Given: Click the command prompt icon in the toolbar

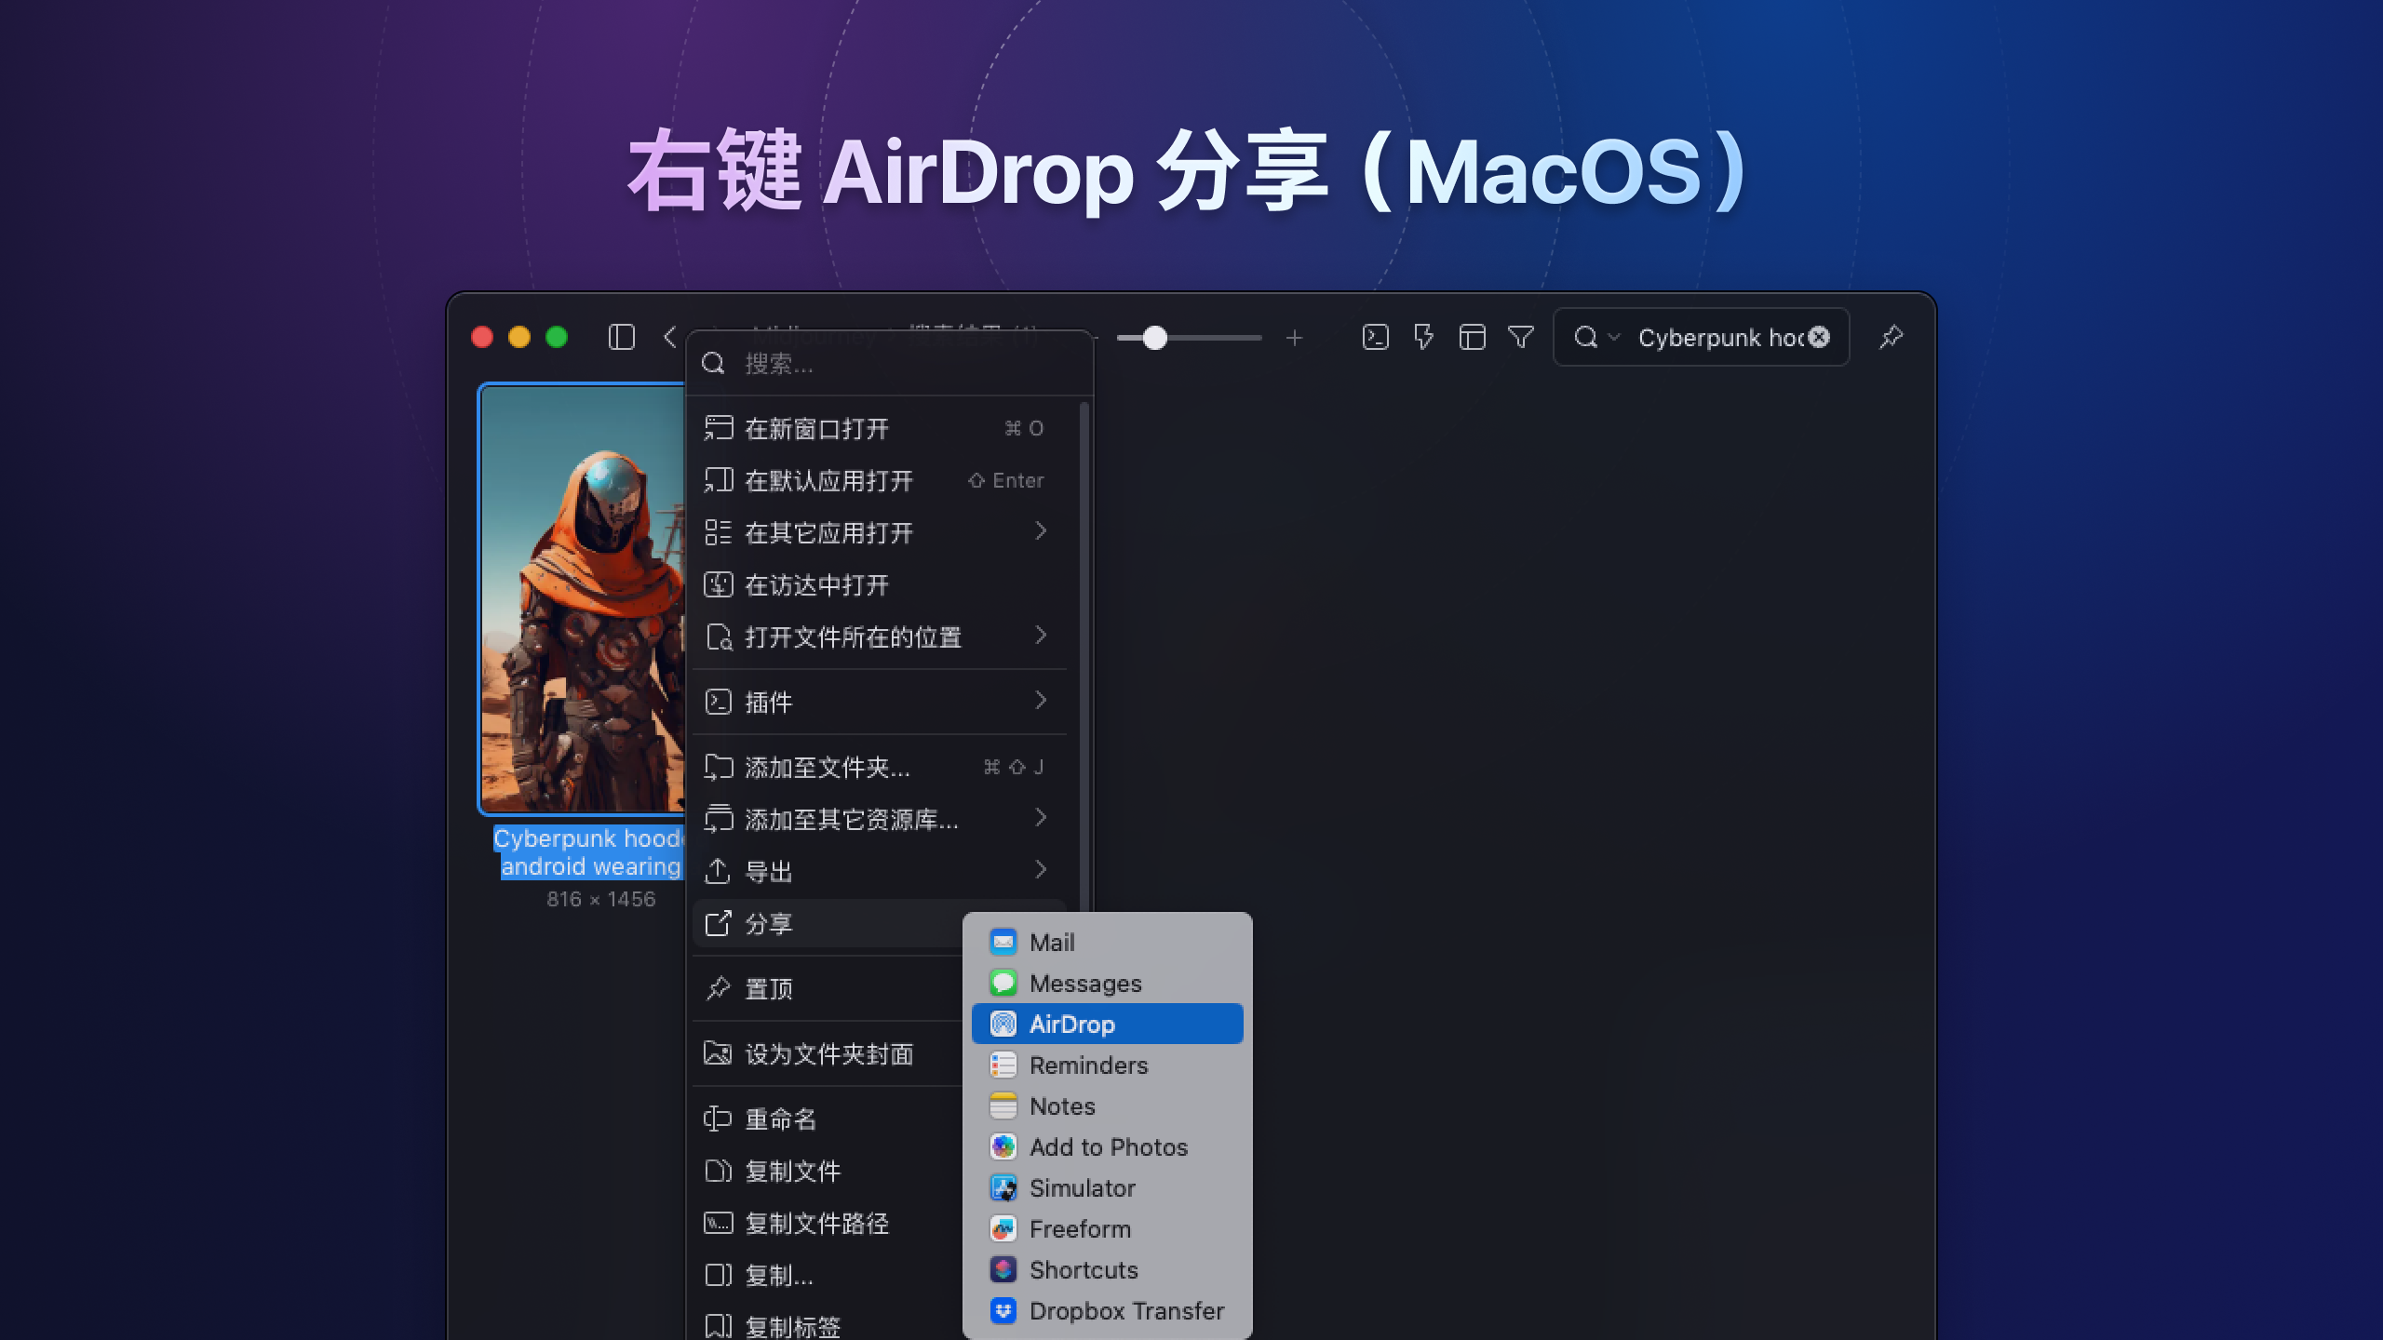Looking at the screenshot, I should pyautogui.click(x=1375, y=338).
